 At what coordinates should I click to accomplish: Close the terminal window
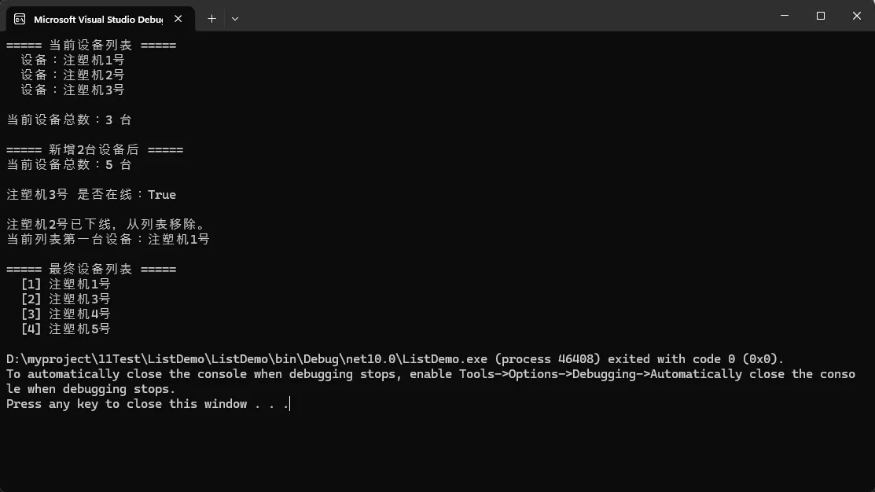(857, 16)
